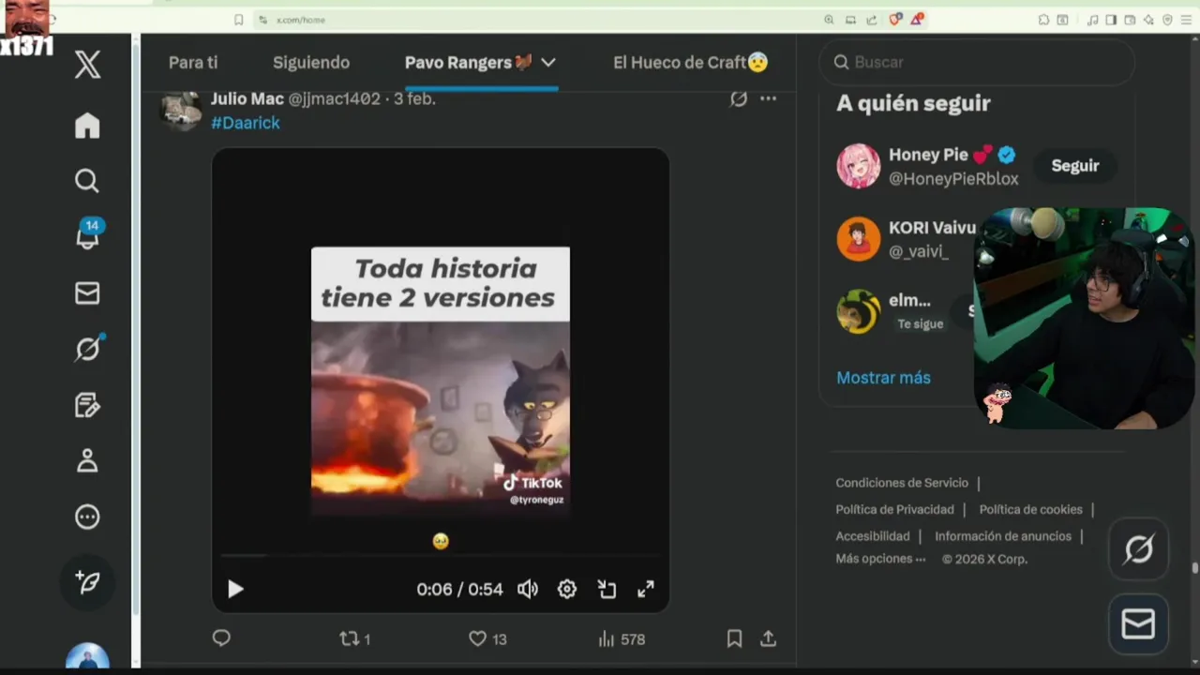Open the browser hamburger menu
This screenshot has height=675, width=1200.
[x=1186, y=20]
